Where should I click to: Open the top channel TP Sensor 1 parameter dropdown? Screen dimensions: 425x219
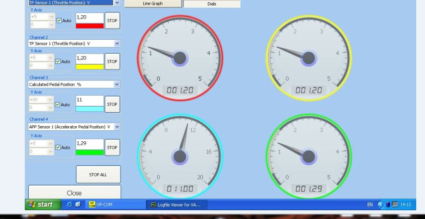117,3
